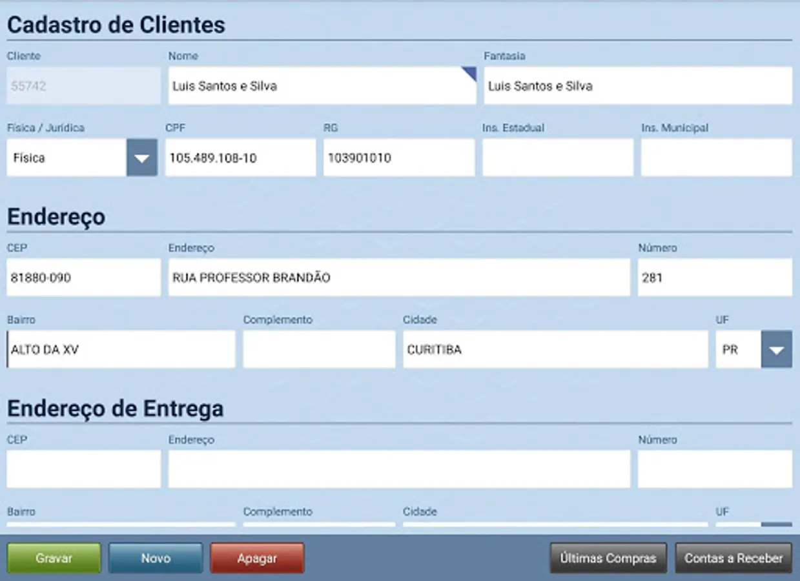
Task: Click the blue corner marker in Nome field
Action: [471, 72]
